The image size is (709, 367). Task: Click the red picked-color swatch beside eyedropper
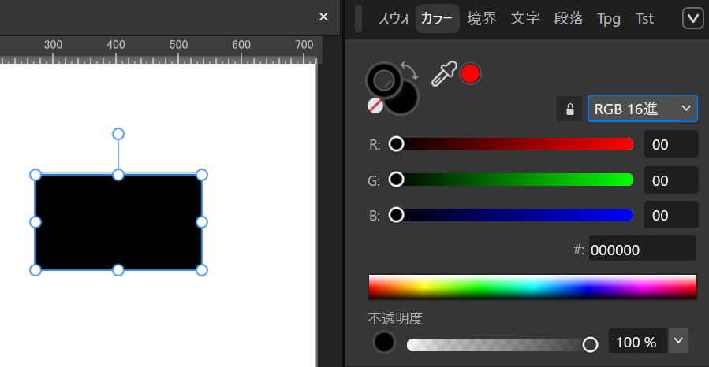pyautogui.click(x=470, y=73)
